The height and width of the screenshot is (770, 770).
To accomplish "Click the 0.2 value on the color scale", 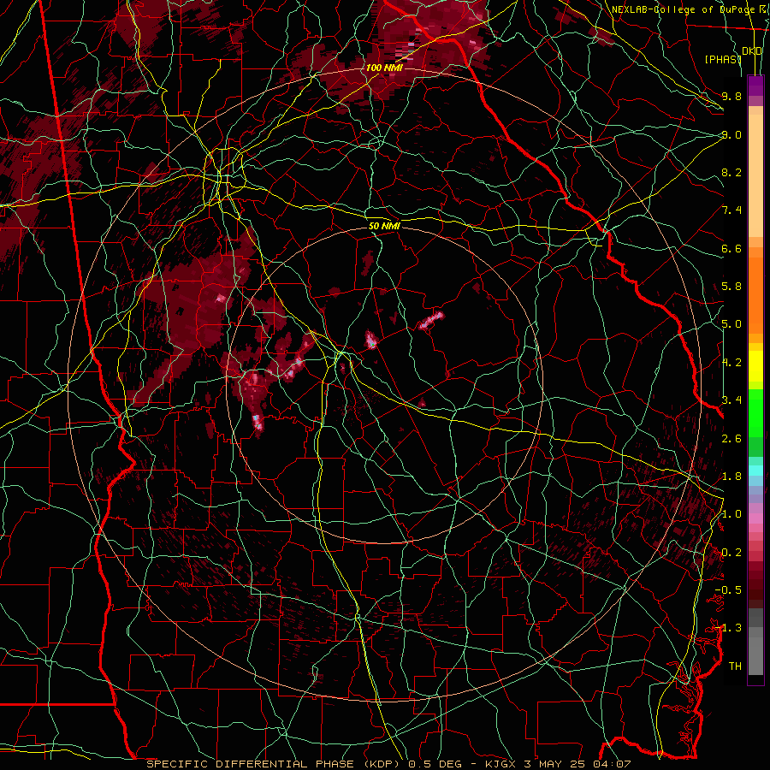I will click(731, 553).
